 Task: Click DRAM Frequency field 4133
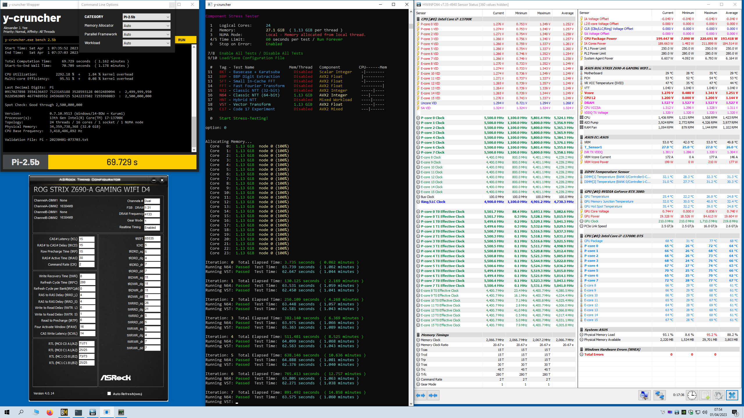tap(152, 214)
